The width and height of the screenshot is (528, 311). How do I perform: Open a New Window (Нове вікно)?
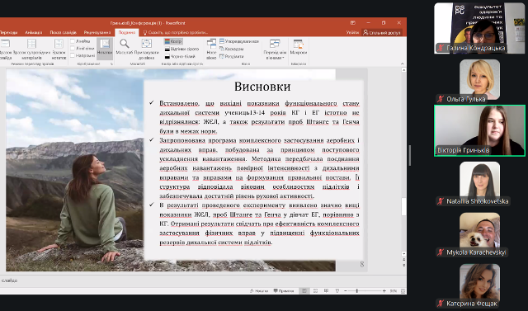(x=211, y=49)
